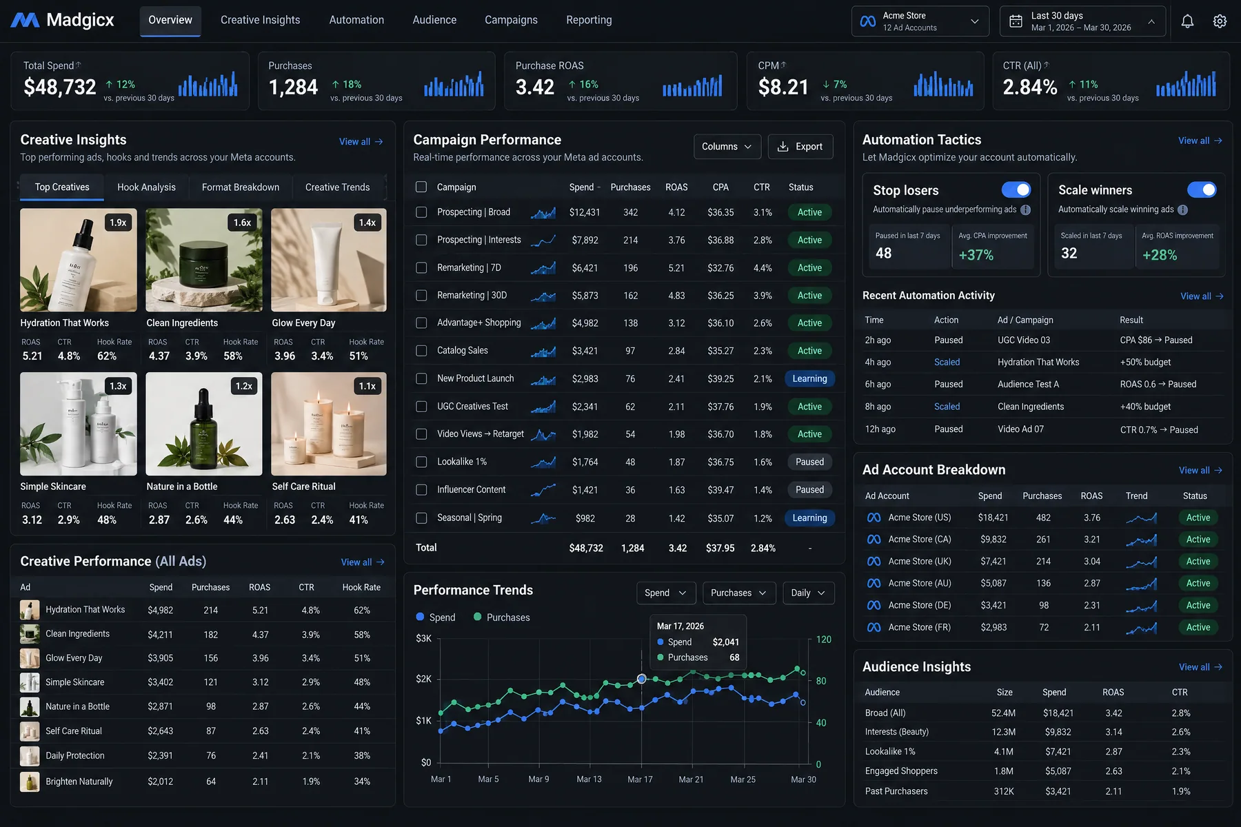Click the sparkline for Prospecting | Broad
1241x827 pixels.
(x=543, y=213)
